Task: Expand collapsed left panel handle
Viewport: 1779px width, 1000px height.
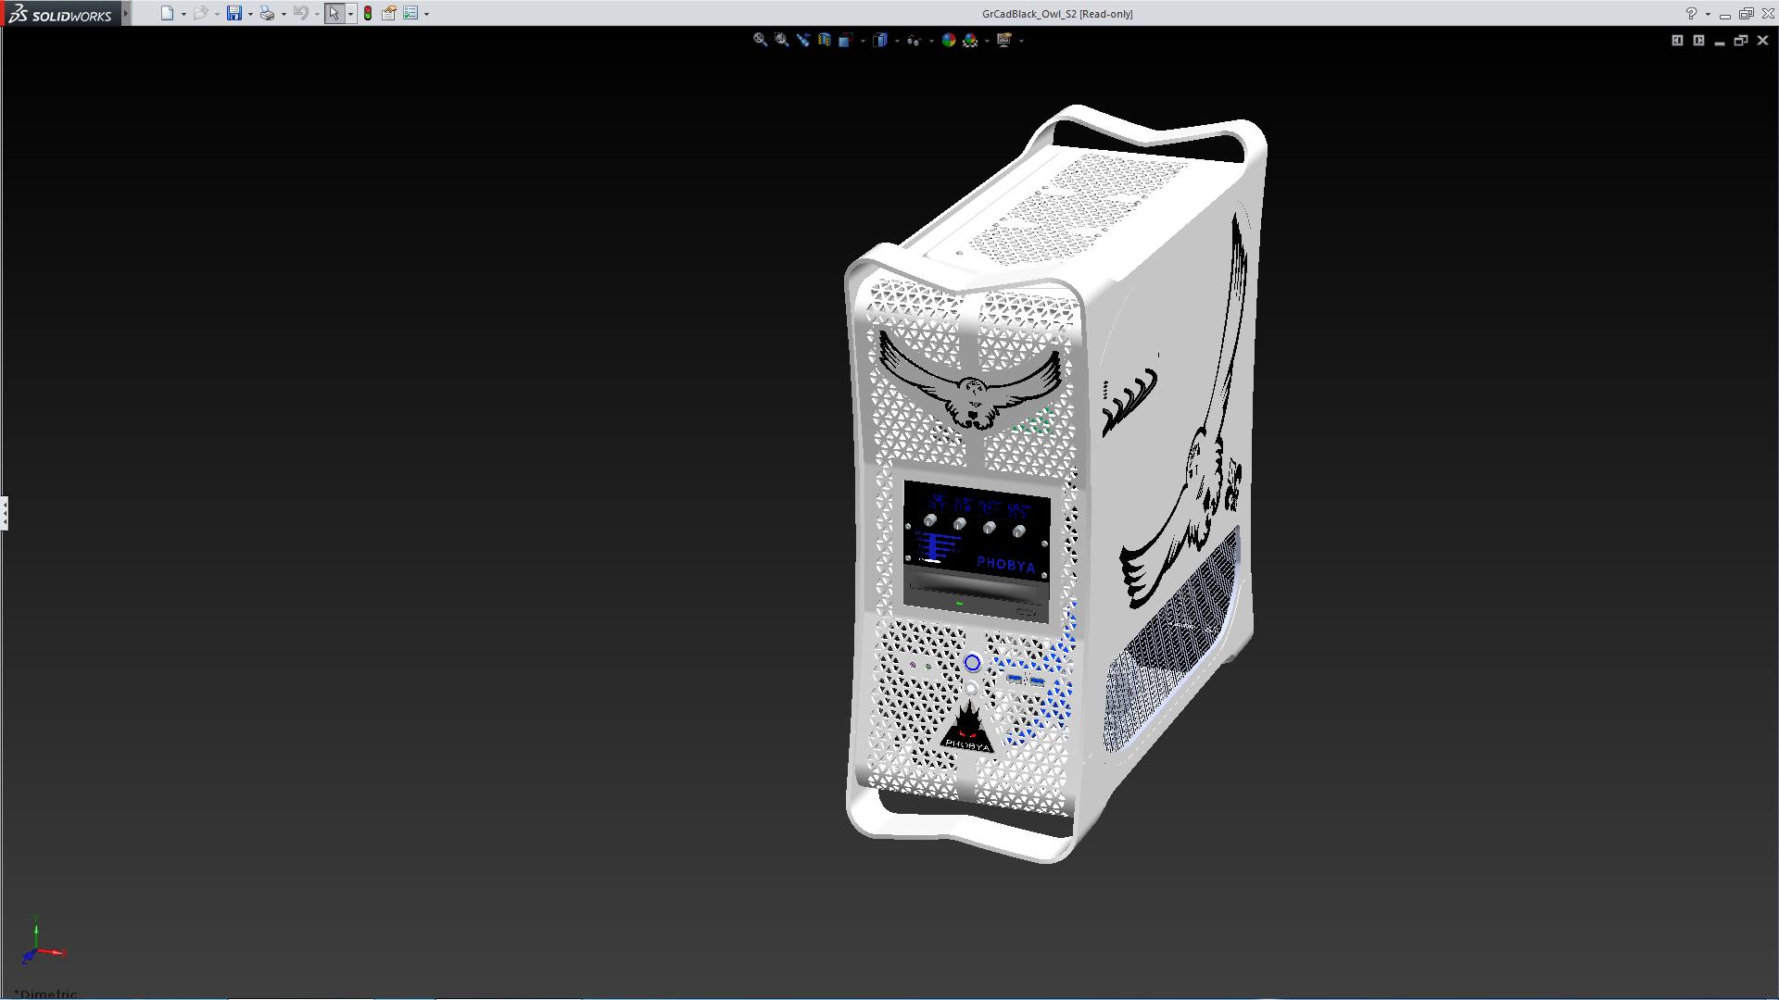Action: pyautogui.click(x=5, y=512)
